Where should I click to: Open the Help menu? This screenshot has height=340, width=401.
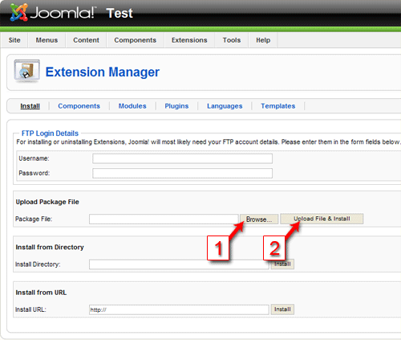click(x=263, y=40)
